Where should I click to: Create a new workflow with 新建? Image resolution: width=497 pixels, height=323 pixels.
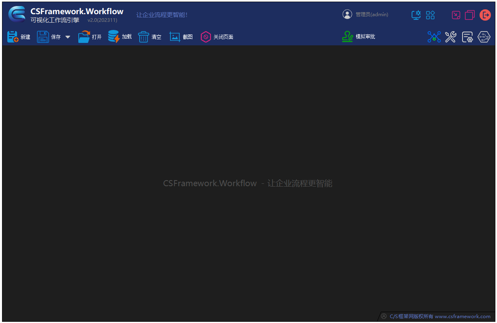(x=19, y=36)
